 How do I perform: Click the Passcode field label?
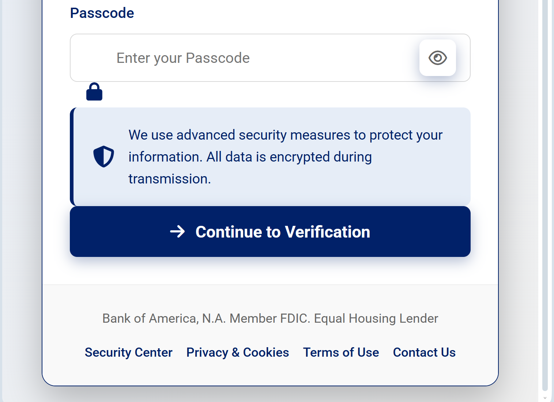coord(102,13)
